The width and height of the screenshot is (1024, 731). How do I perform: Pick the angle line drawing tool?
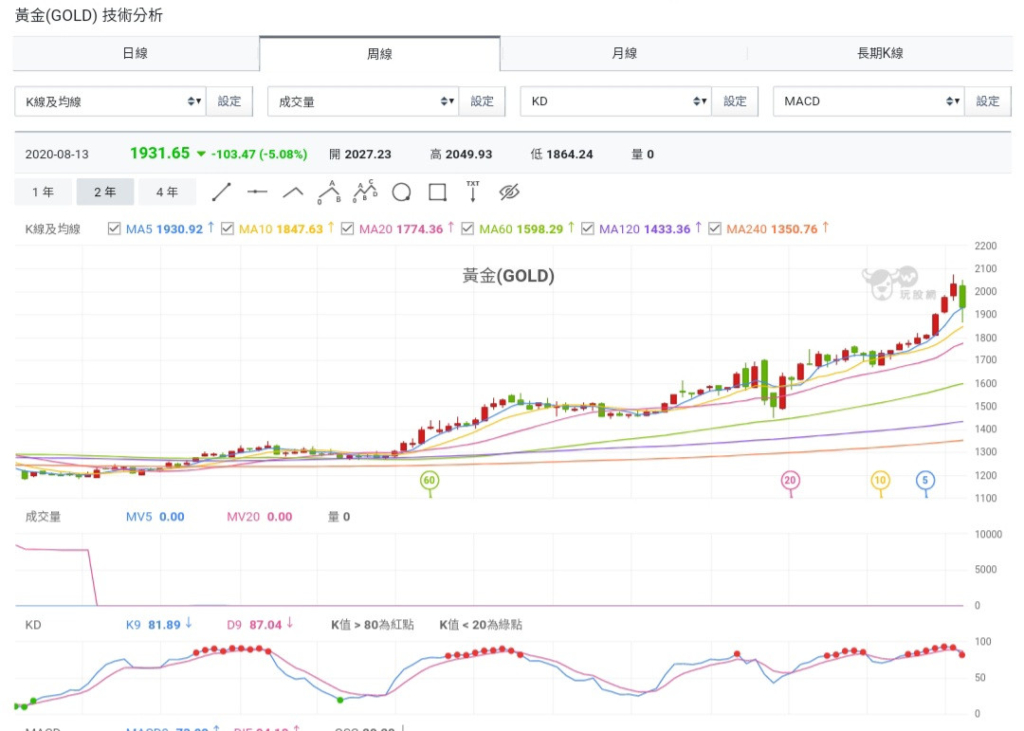point(293,192)
